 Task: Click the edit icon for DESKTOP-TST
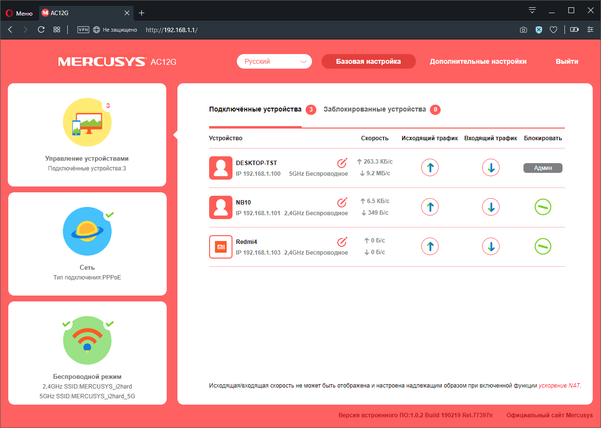[x=342, y=163]
